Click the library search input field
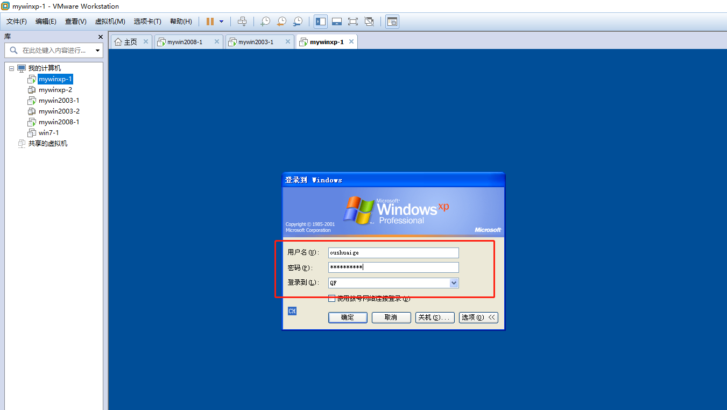727x410 pixels. pos(54,51)
